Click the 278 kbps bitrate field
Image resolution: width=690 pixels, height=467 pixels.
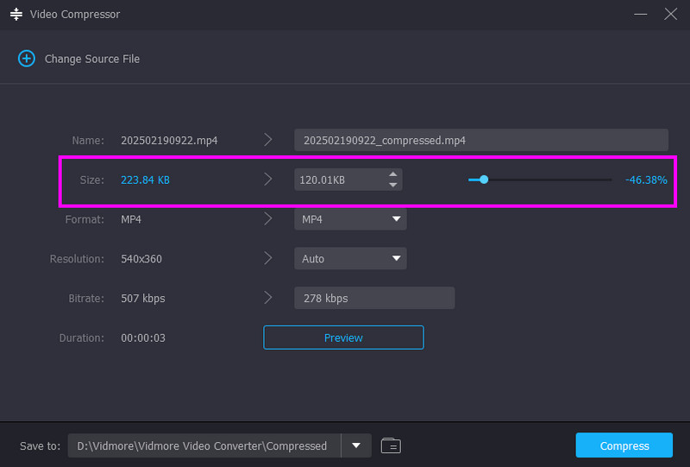373,298
